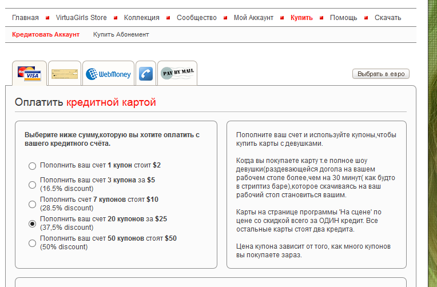Click the '(50% discount)' text
This screenshot has height=287, width=437.
coord(64,247)
